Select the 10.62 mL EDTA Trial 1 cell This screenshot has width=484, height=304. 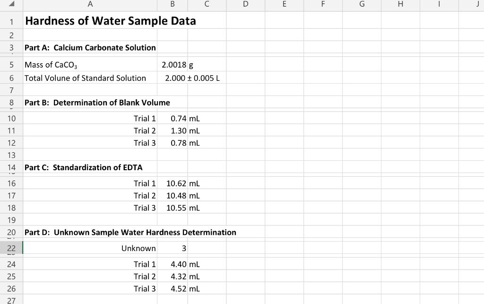(173, 183)
